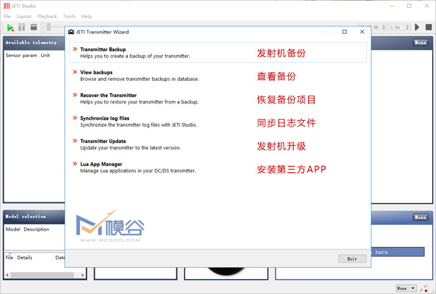Click Model column header
This screenshot has width=436, height=294.
pos(13,229)
